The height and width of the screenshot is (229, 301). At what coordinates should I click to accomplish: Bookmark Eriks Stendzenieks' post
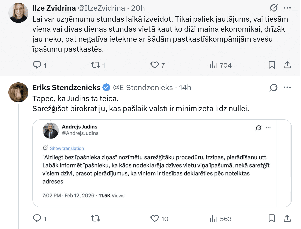coord(272,219)
